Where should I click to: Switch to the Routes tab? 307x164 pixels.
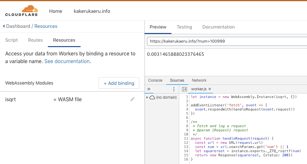pos(35,40)
